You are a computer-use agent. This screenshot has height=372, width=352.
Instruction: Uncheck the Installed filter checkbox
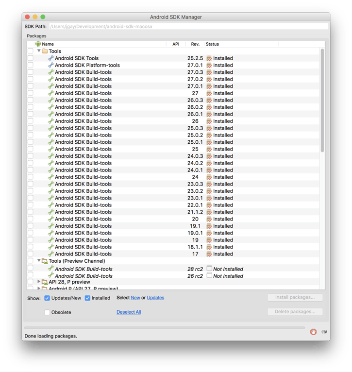pos(87,298)
